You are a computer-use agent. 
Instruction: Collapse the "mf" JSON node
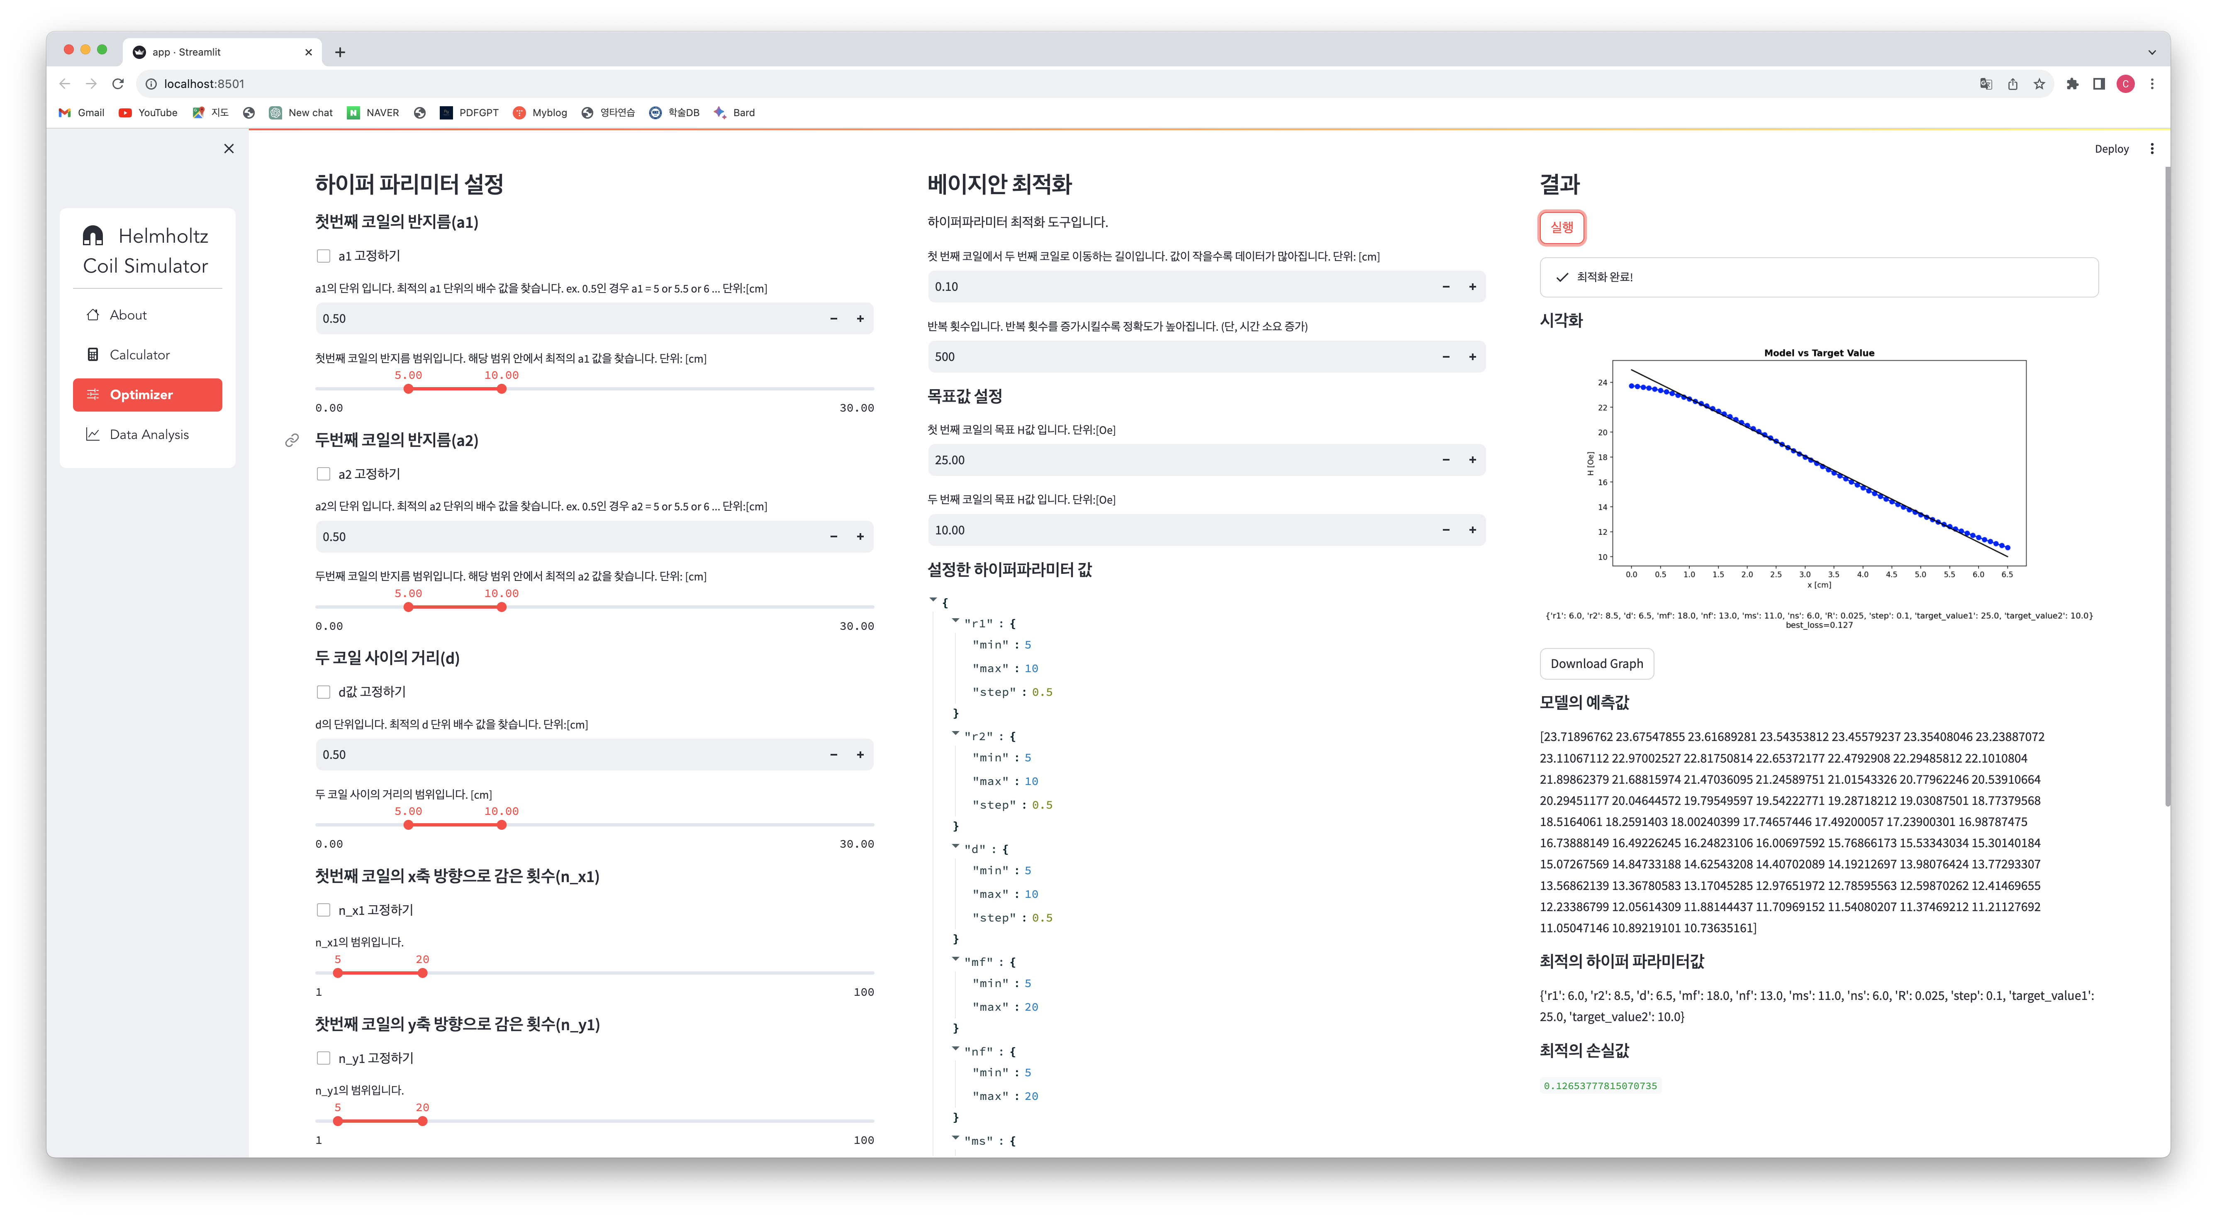pyautogui.click(x=955, y=959)
